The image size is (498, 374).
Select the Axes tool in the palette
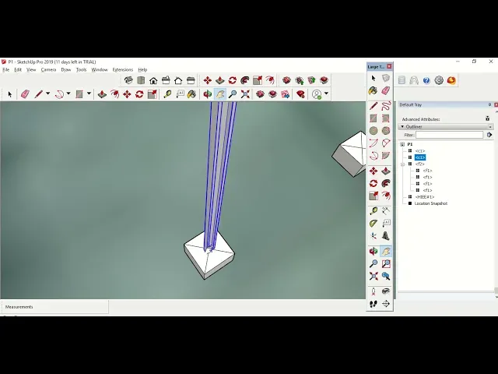tap(373, 235)
